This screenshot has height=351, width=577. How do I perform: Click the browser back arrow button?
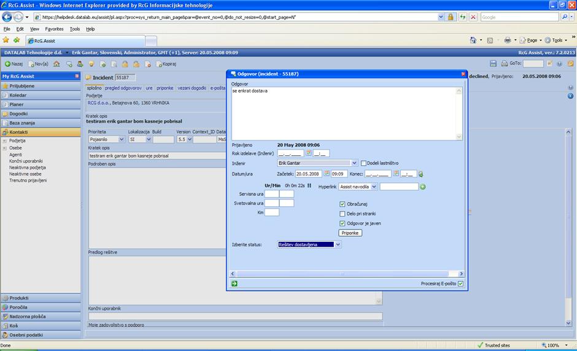pos(7,17)
